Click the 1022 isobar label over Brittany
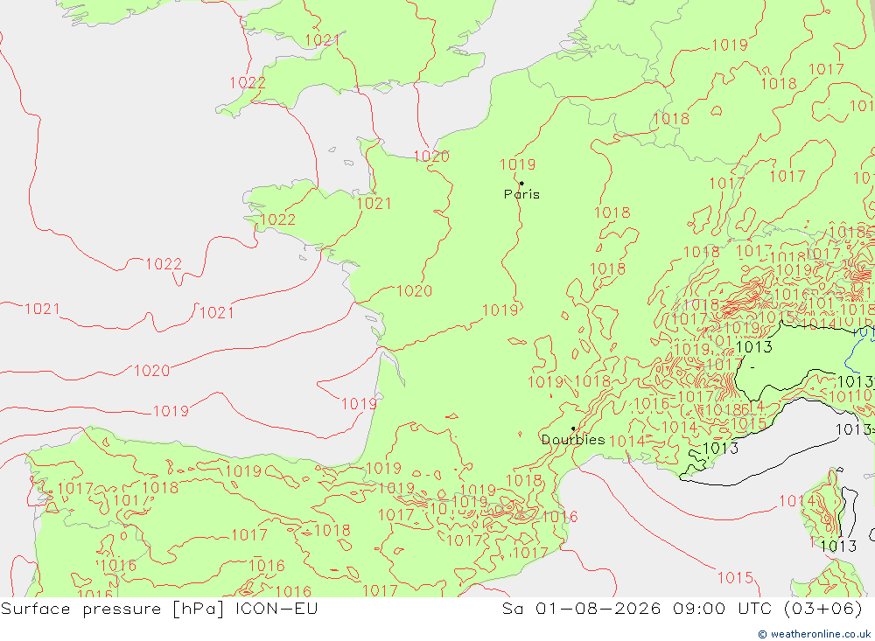The image size is (875, 641). tap(278, 219)
